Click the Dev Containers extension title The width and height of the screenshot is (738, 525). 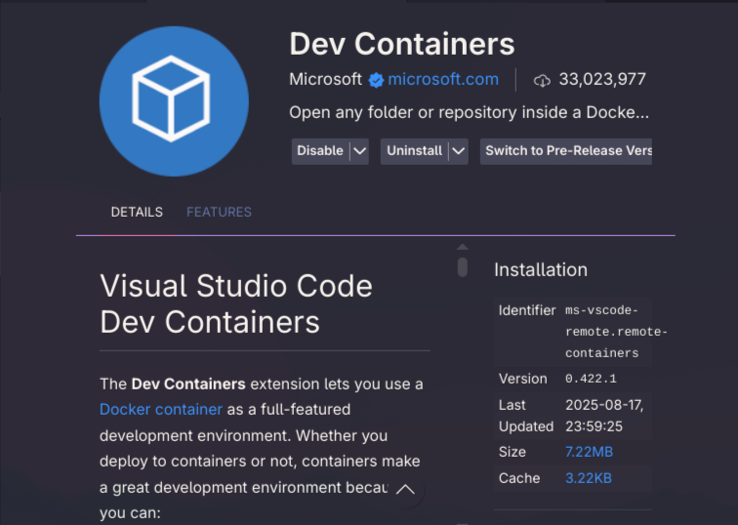[x=402, y=44]
